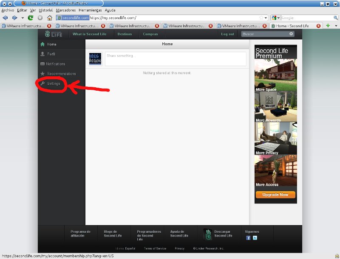Click the Google search box
Screen dimensions: 340x259
[x=307, y=18]
